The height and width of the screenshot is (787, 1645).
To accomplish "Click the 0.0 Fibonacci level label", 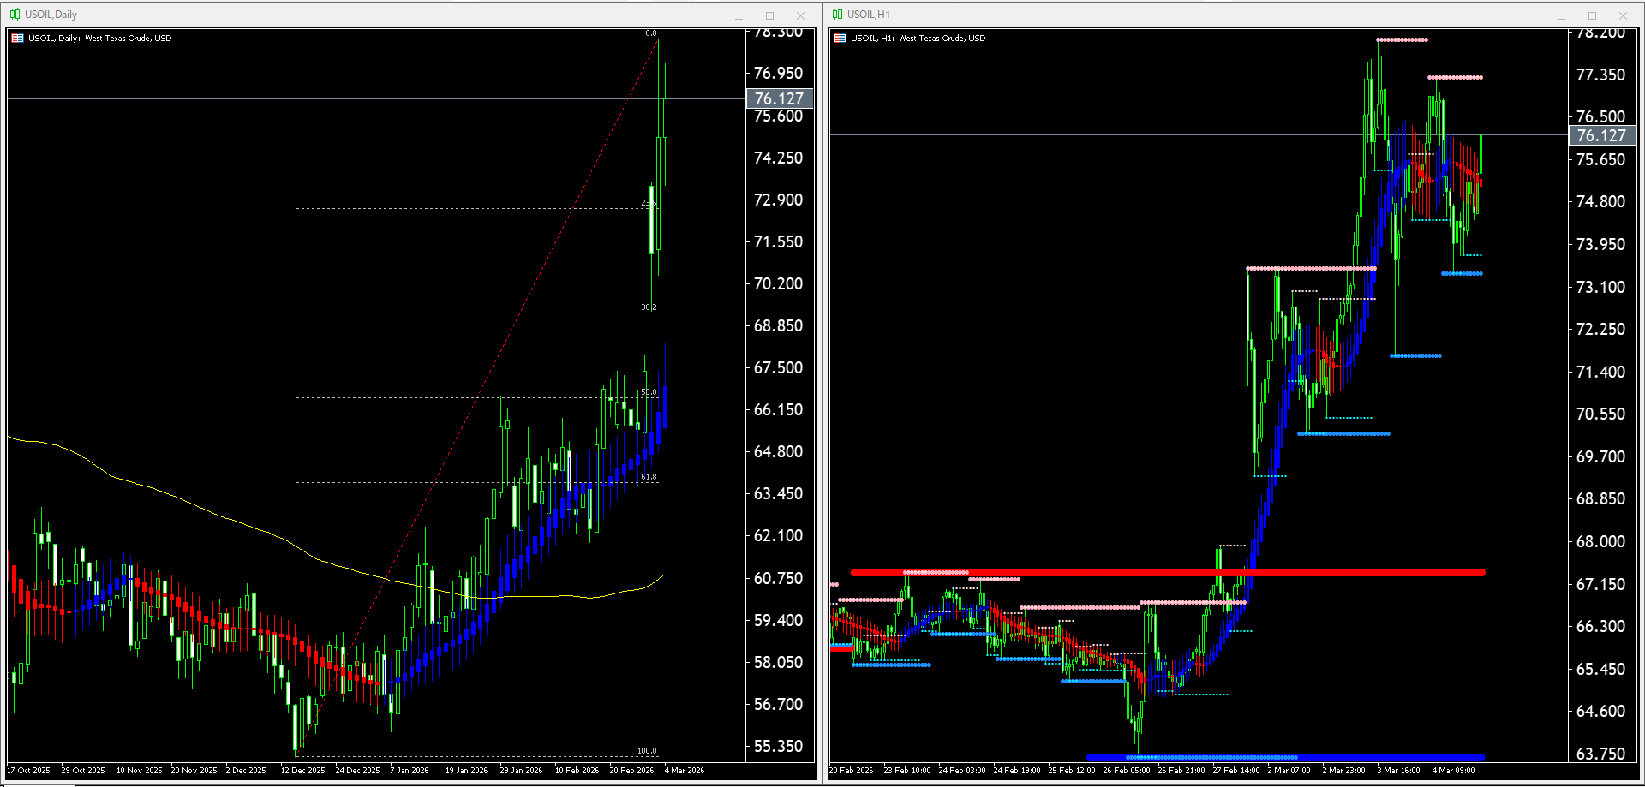I will pyautogui.click(x=651, y=33).
